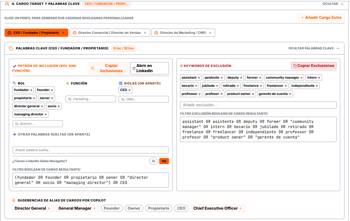Remove the 'assistant' exclusion keyword
350x221 pixels.
pos(199,78)
